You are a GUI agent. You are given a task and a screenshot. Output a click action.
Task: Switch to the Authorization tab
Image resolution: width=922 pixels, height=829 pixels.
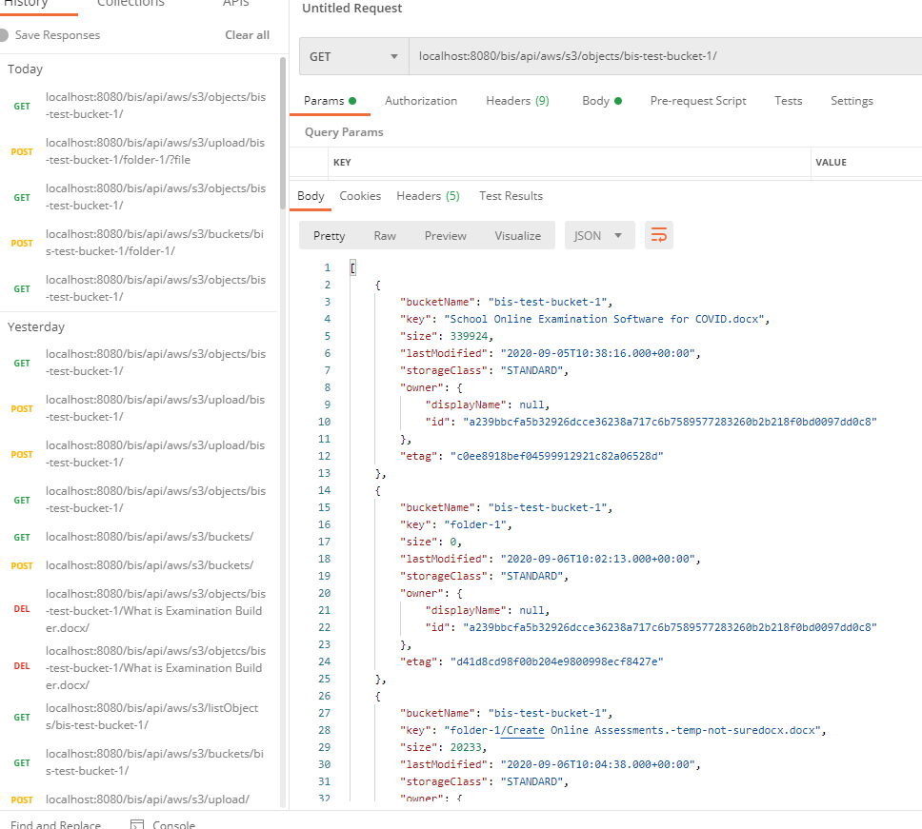pyautogui.click(x=420, y=100)
